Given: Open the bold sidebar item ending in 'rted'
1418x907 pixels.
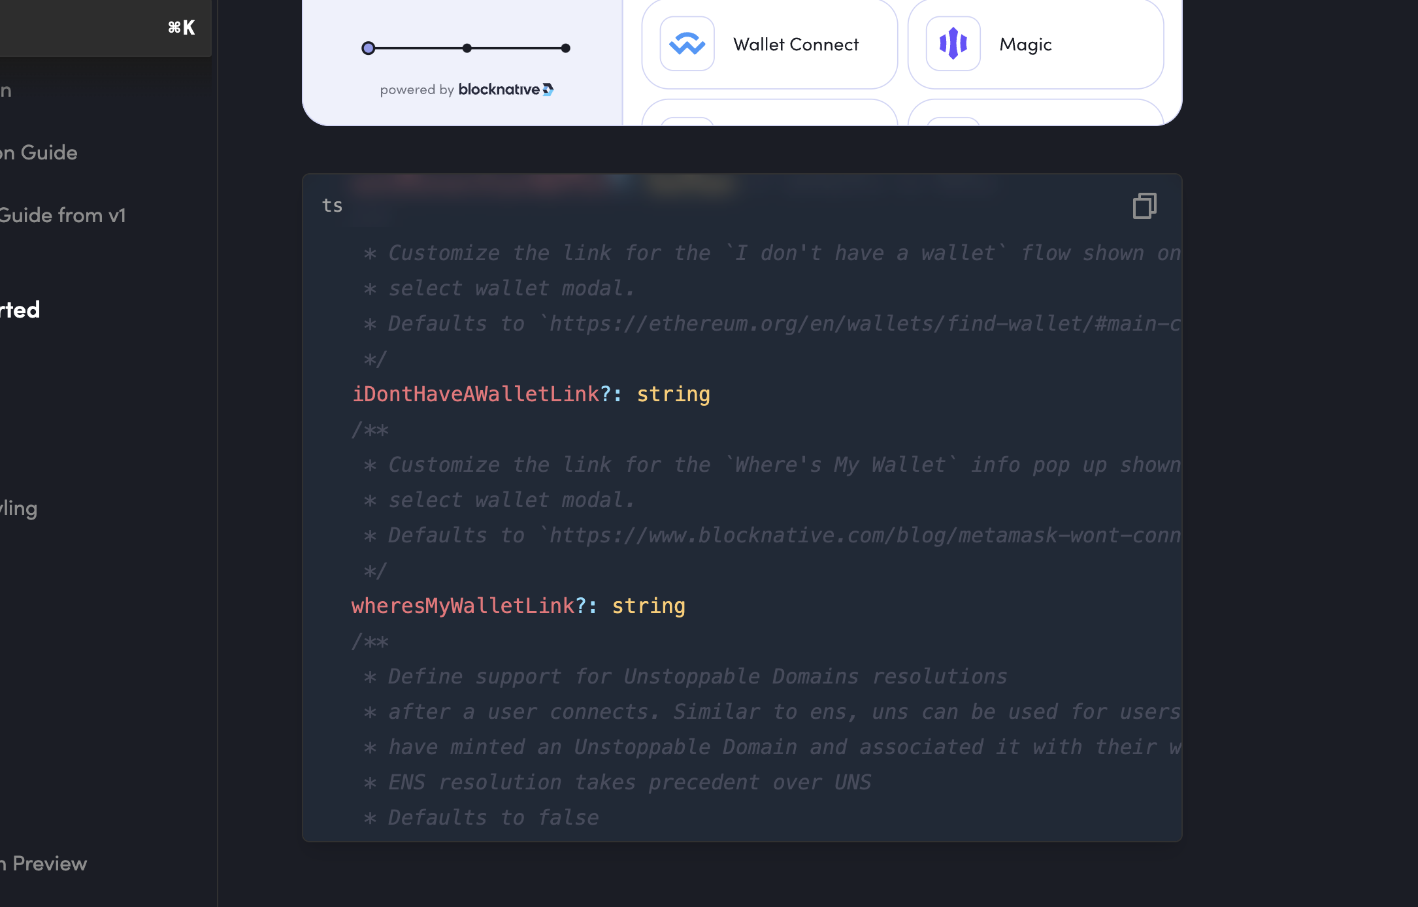Looking at the screenshot, I should tap(20, 310).
